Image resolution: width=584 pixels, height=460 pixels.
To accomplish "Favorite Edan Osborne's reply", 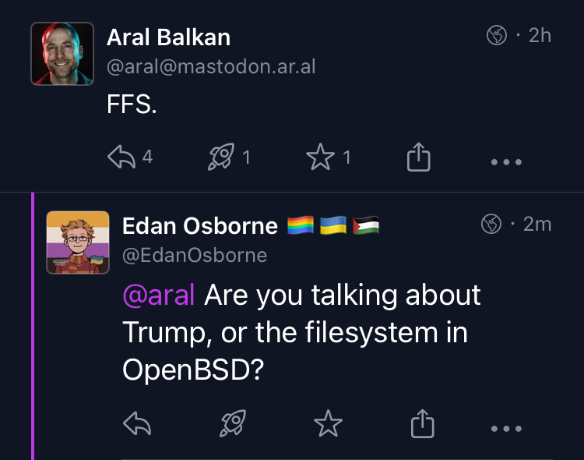I will point(328,424).
